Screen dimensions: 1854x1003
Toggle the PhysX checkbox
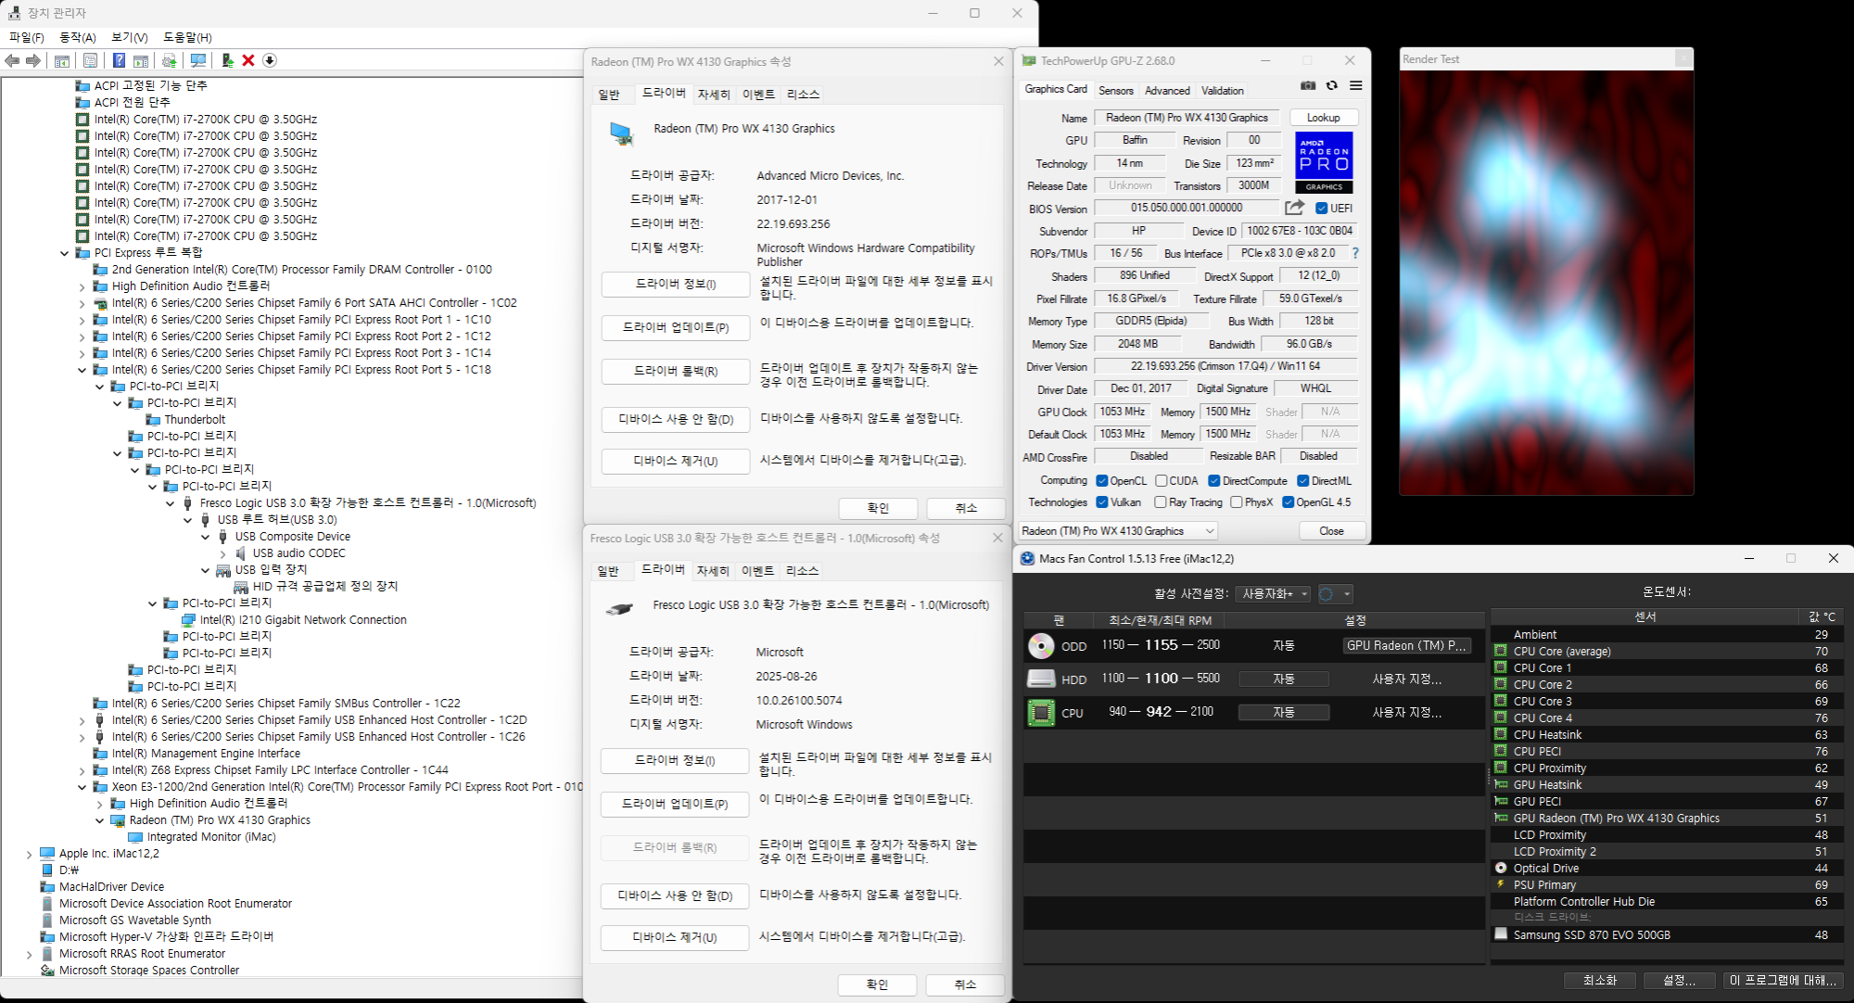[1236, 502]
